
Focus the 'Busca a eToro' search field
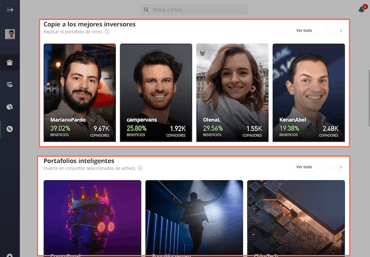click(195, 10)
